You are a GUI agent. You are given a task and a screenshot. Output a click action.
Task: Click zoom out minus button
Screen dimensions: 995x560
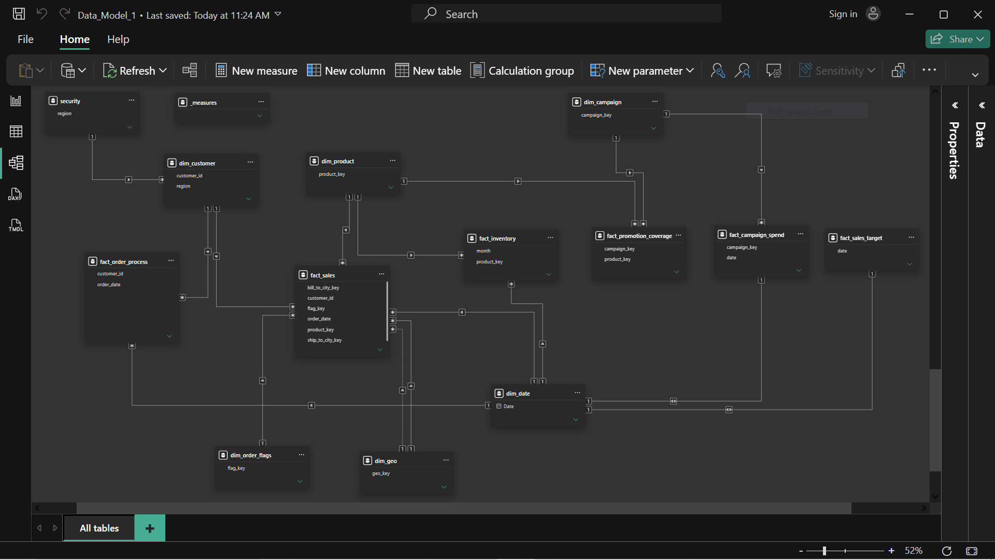click(801, 551)
